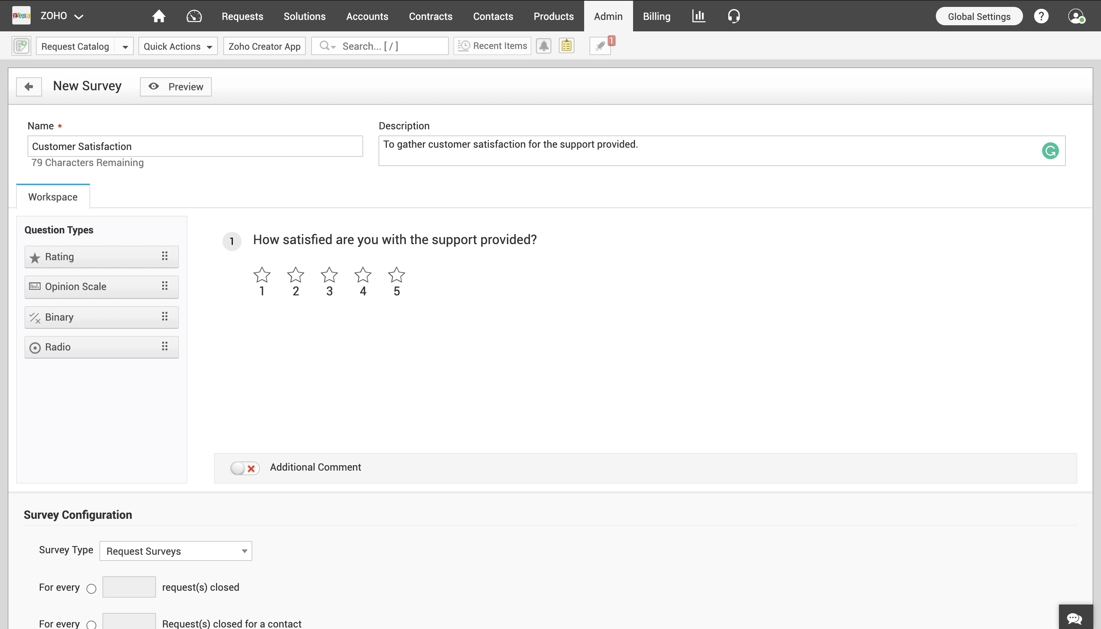Click the refresh/regenerate description icon
The height and width of the screenshot is (629, 1101).
coord(1050,150)
